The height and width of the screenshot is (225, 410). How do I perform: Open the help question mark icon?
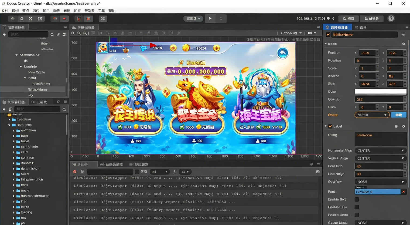[391, 18]
